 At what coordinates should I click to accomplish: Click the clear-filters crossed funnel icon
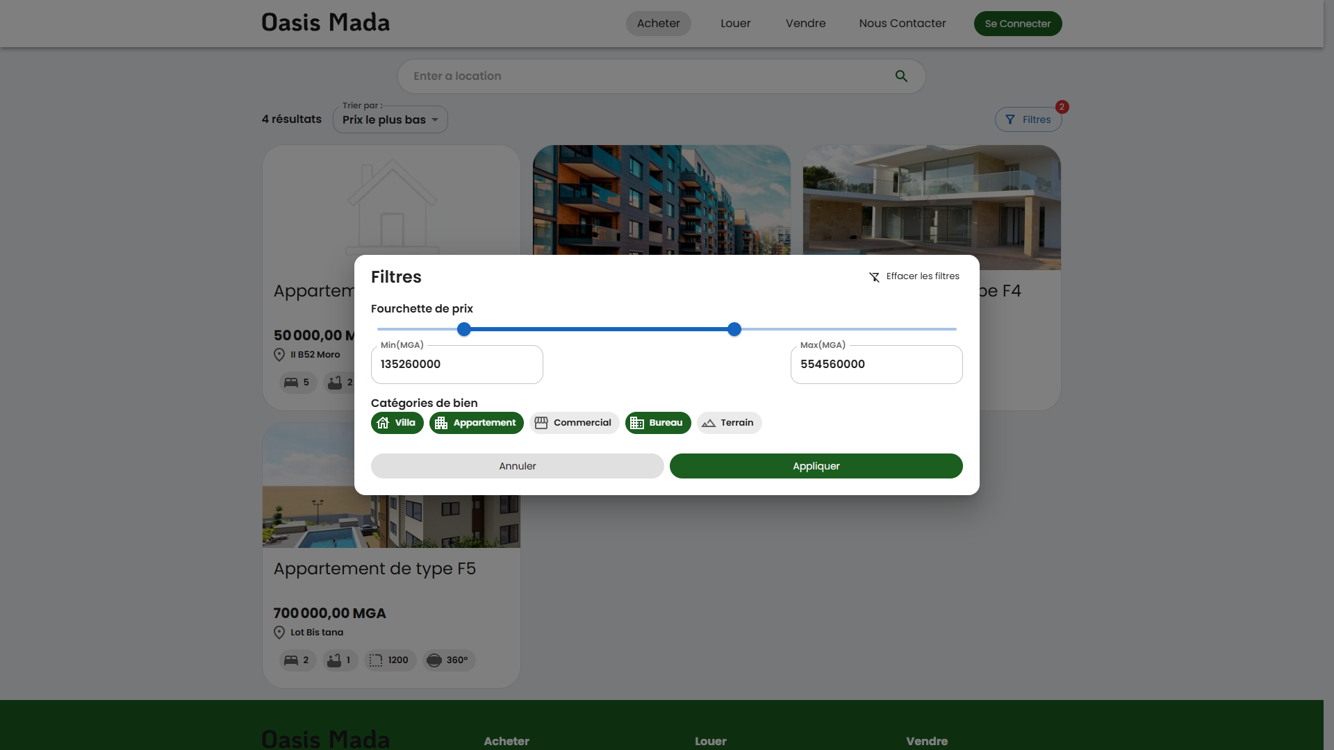coord(874,277)
